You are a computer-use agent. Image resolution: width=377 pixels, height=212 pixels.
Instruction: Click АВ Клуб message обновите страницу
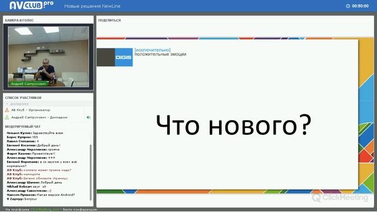[37, 178]
